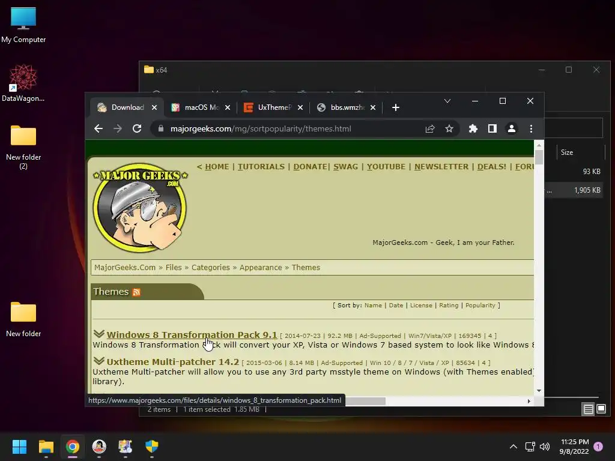The height and width of the screenshot is (461, 615).
Task: Click the Chrome forward arrow
Action: [118, 128]
